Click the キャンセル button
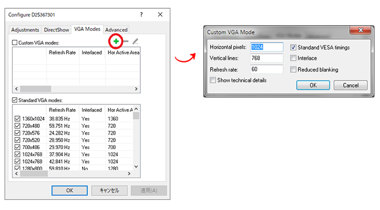 pos(110,190)
